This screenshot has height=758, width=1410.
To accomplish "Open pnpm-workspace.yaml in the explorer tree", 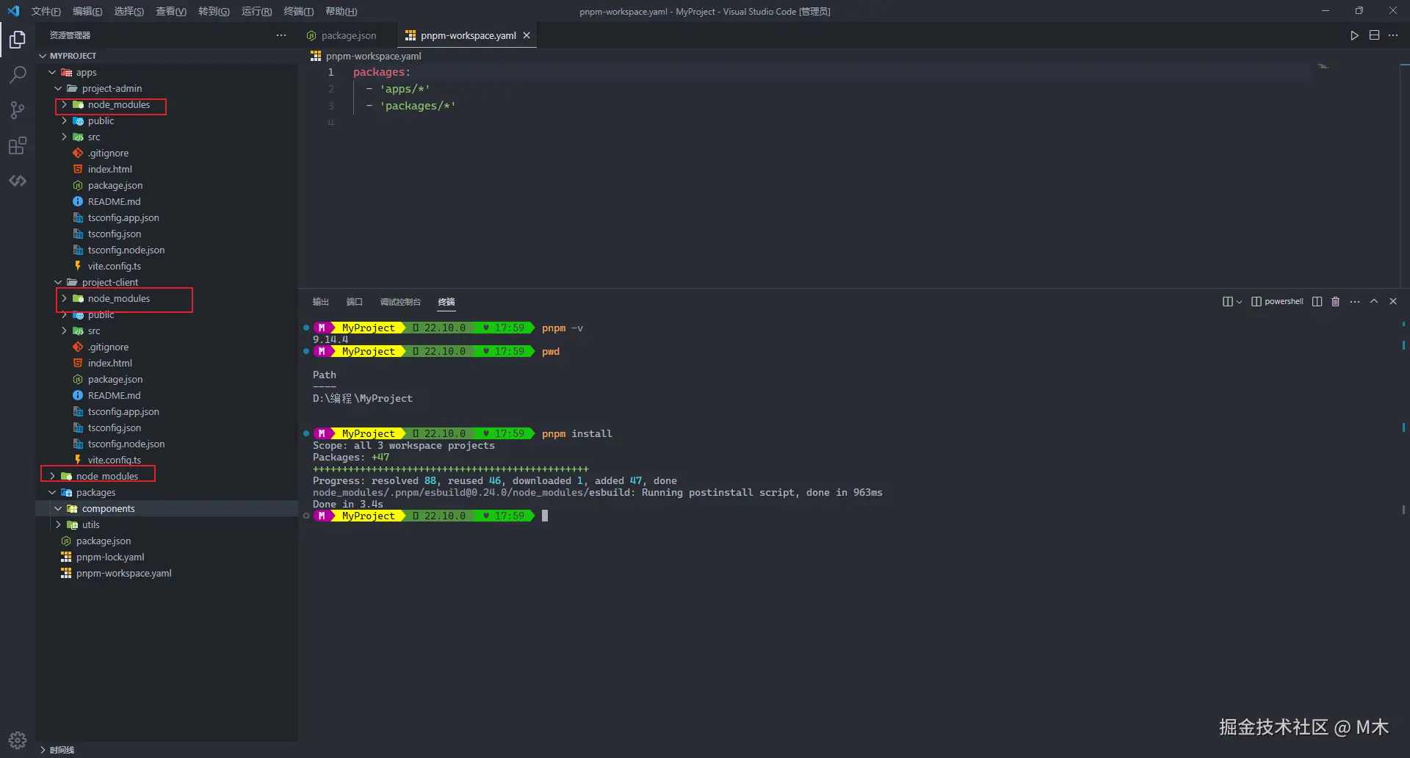I will tap(124, 573).
